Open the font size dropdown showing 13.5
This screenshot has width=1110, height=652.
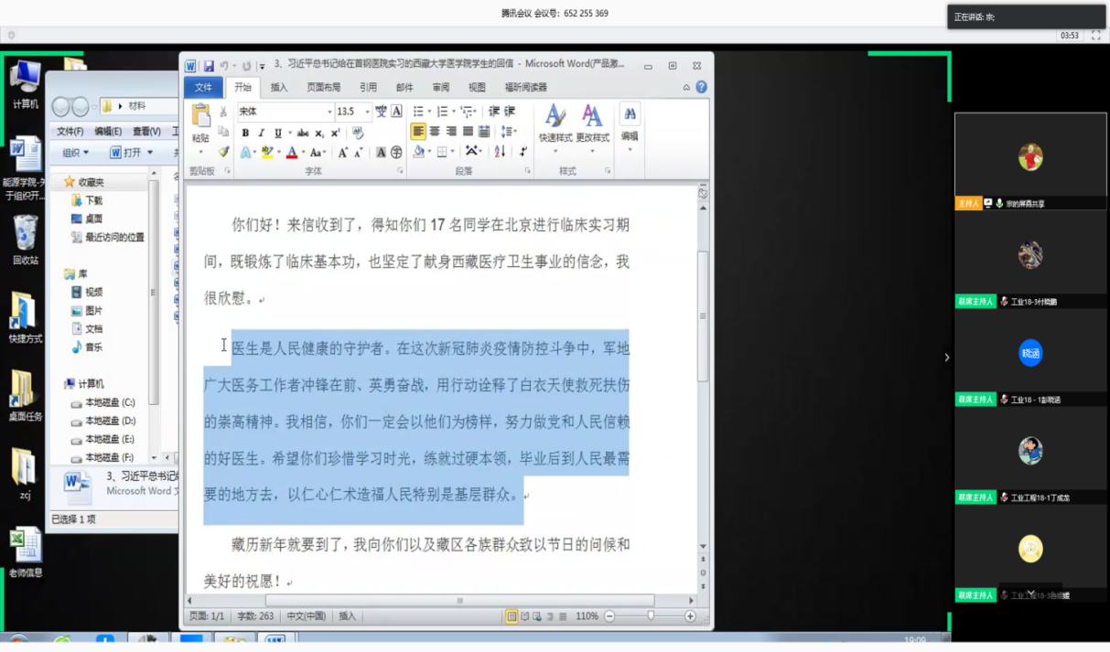tap(368, 112)
